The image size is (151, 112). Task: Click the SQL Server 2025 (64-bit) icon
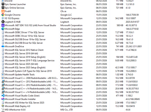[3, 64]
